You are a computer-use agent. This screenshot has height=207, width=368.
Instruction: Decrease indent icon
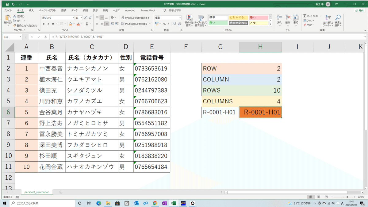click(112, 24)
